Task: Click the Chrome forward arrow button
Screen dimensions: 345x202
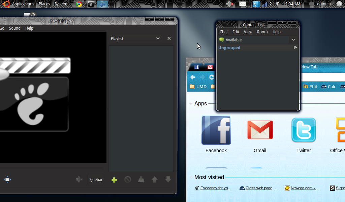Action: (202, 77)
